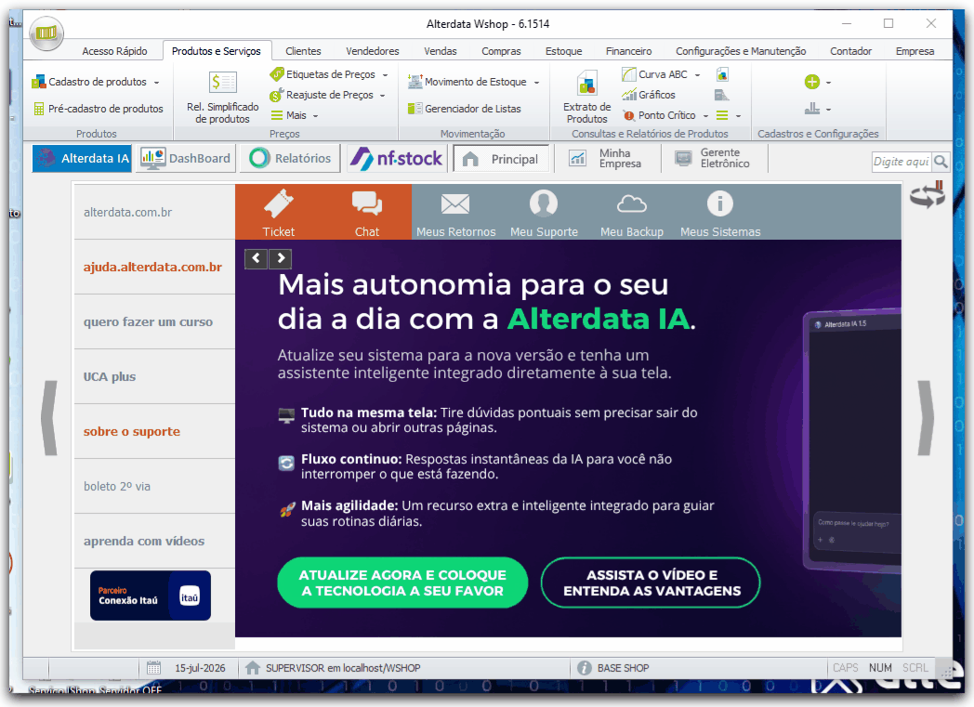Click Assista o vídeo e entenda button
This screenshot has height=707, width=974.
pos(651,583)
